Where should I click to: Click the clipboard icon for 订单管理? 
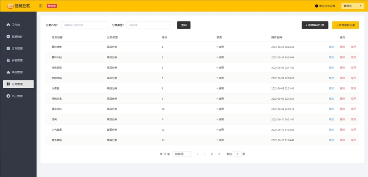8,49
